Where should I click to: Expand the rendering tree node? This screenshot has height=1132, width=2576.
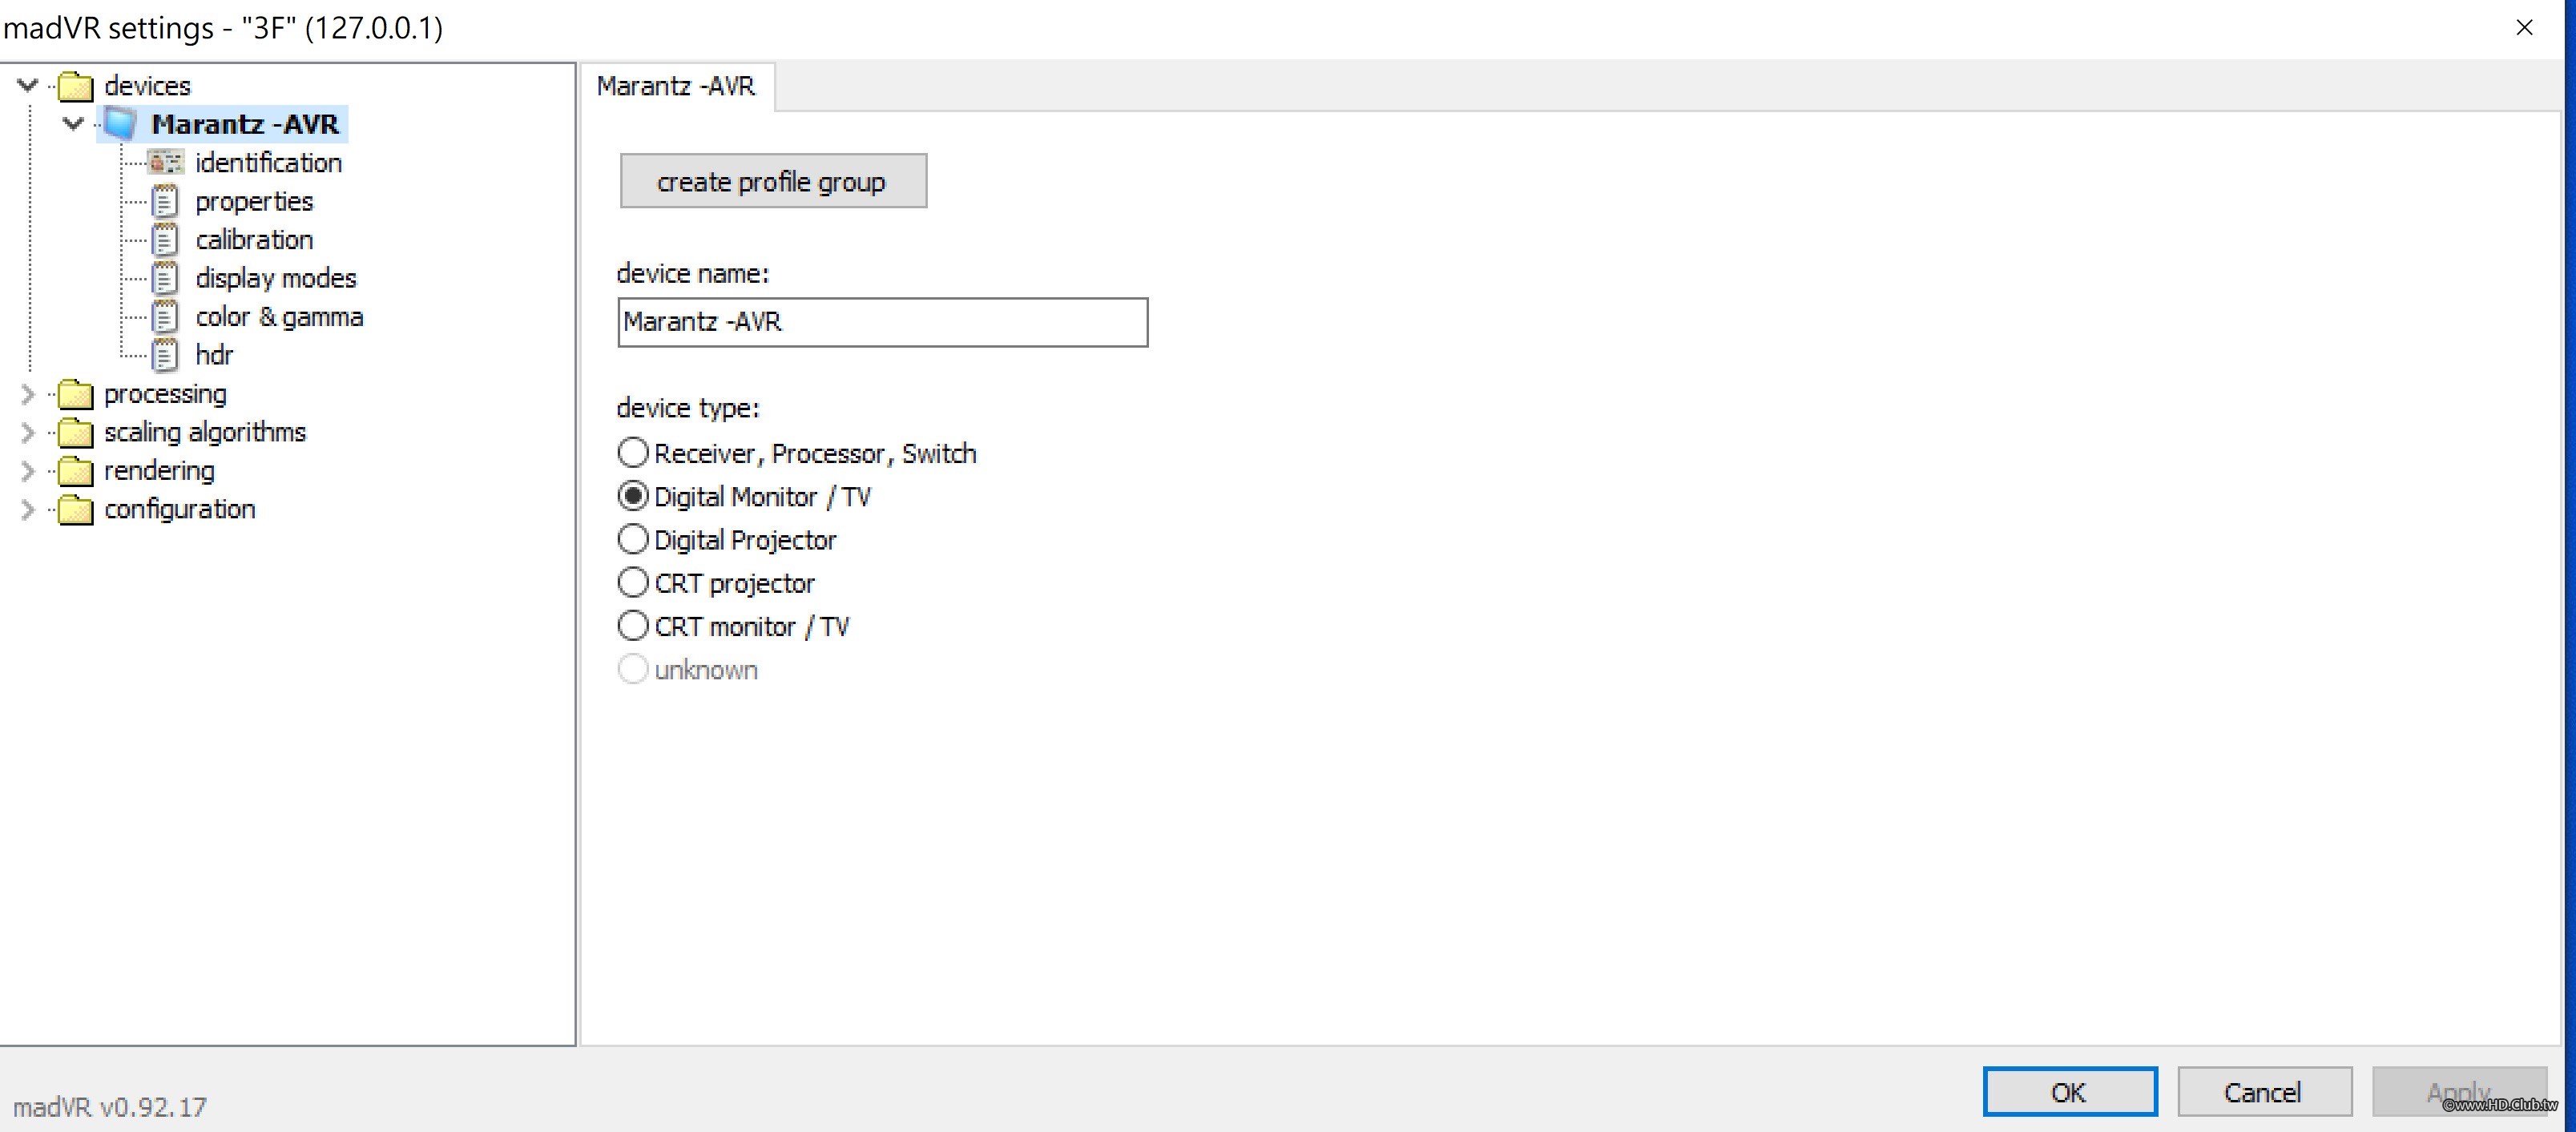coord(28,471)
